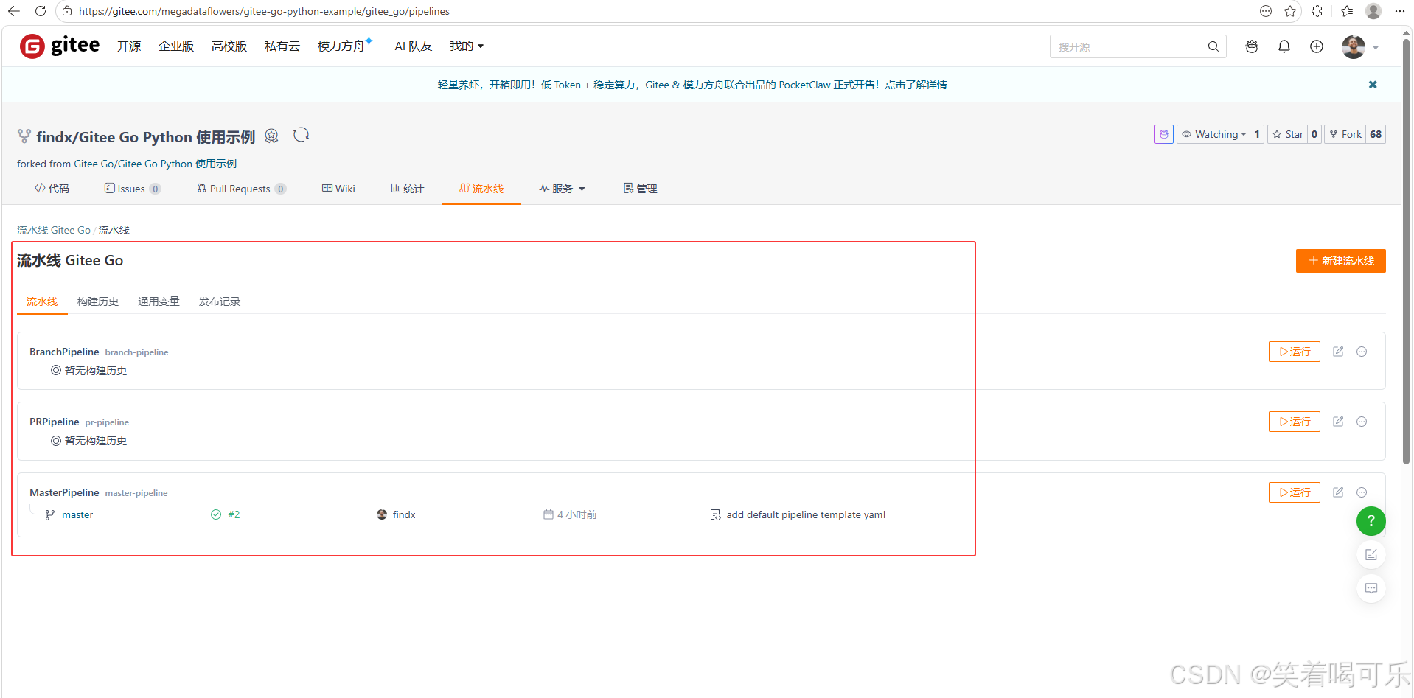Open the 高校版 nav item
The width and height of the screenshot is (1414, 698).
pyautogui.click(x=229, y=46)
